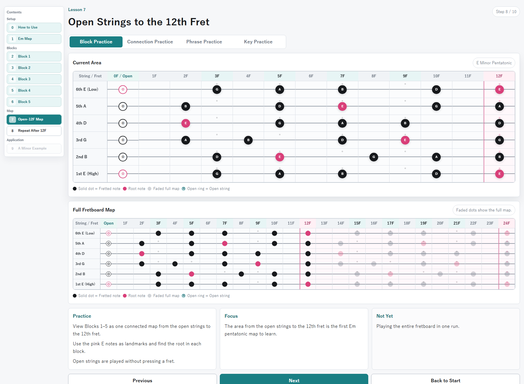Open the A Minor Example lesson
This screenshot has width=524, height=384.
[x=34, y=149]
